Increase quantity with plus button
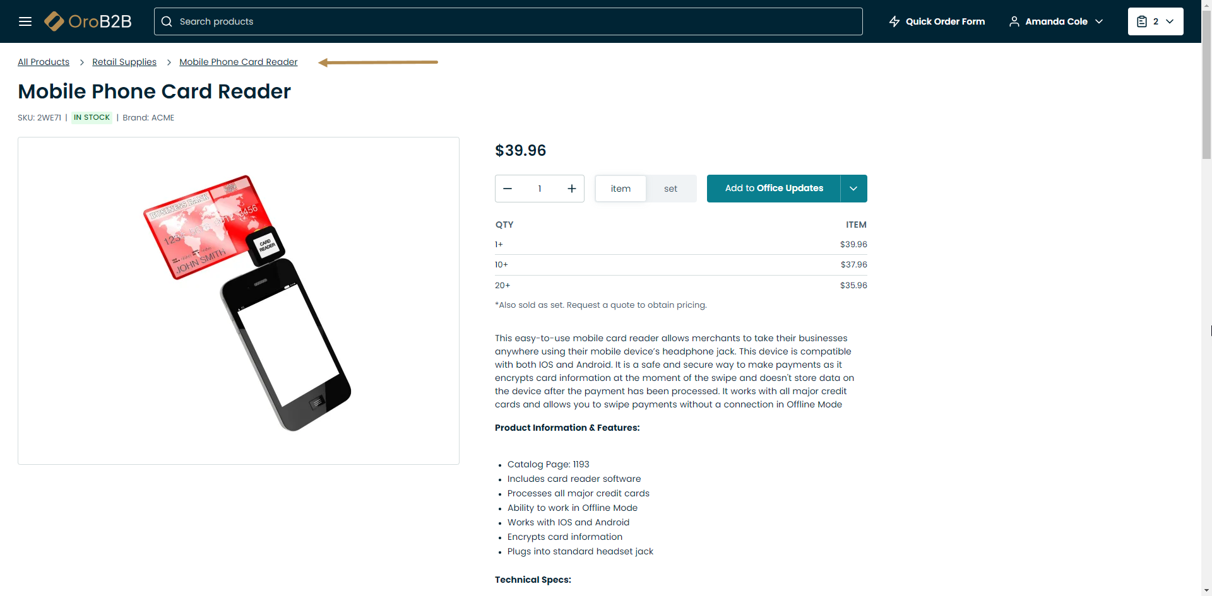 tap(572, 189)
